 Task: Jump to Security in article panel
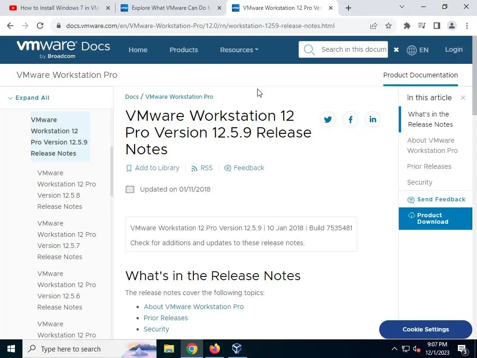420,182
